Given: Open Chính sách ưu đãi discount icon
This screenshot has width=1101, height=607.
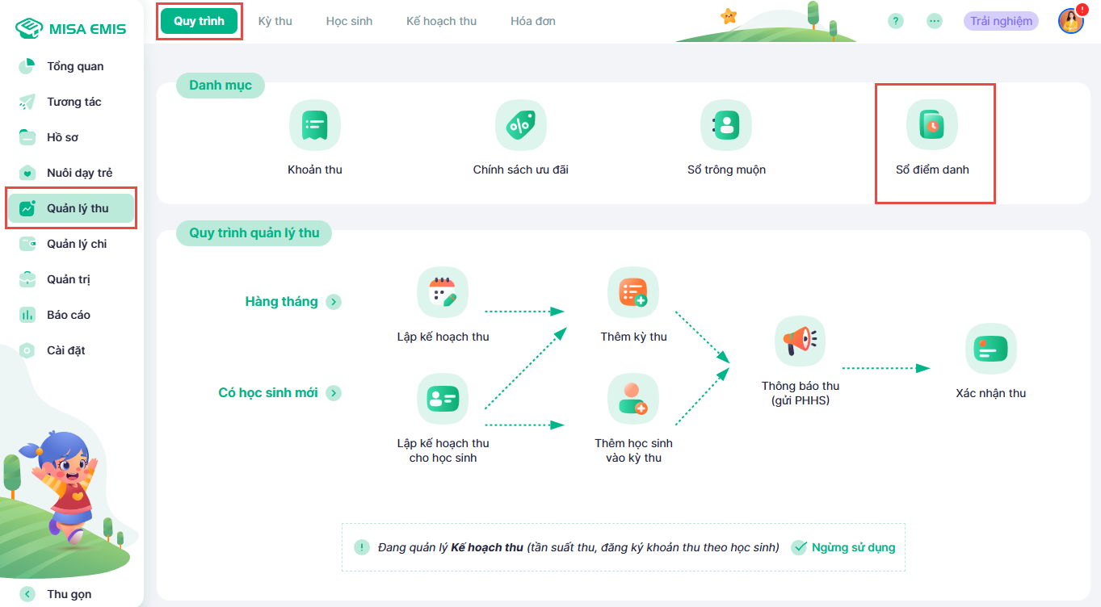Looking at the screenshot, I should pyautogui.click(x=521, y=125).
